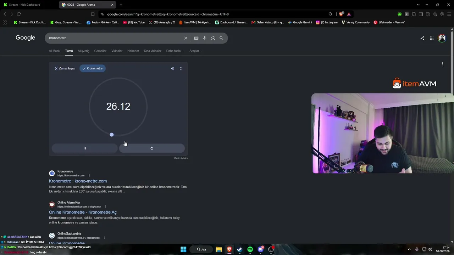This screenshot has height=255, width=454.
Task: Start voice search with microphone icon
Action: click(205, 38)
